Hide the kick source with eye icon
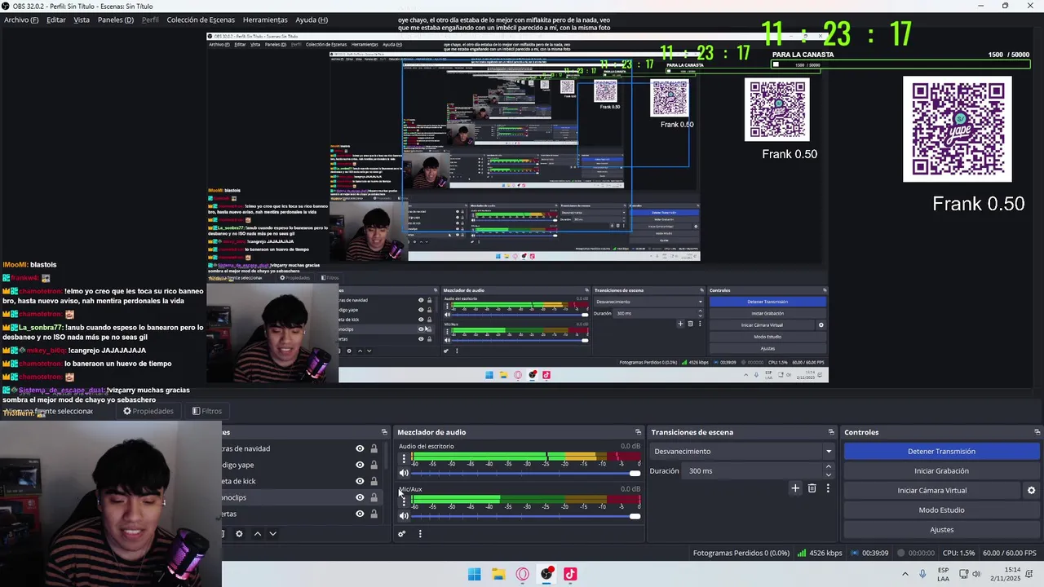The width and height of the screenshot is (1044, 587). point(360,481)
